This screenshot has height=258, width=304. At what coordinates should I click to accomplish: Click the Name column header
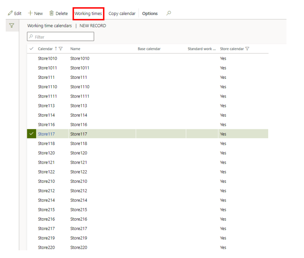[75, 49]
